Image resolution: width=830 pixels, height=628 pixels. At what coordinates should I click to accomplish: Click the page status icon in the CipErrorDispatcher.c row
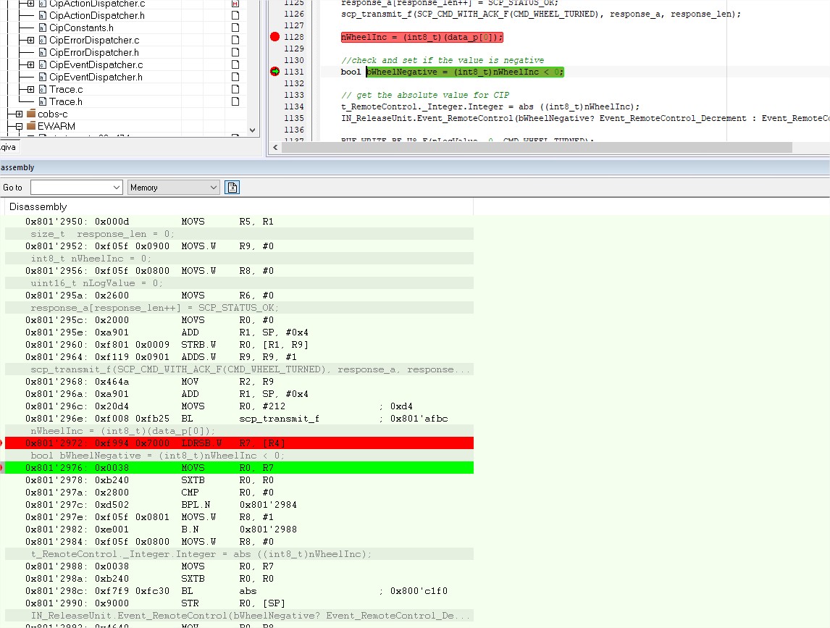pos(235,41)
